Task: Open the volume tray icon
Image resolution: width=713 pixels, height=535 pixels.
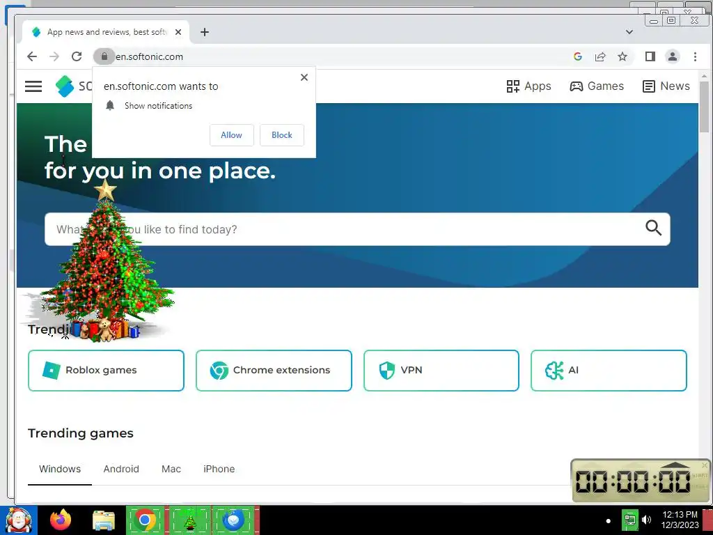Action: coord(646,520)
